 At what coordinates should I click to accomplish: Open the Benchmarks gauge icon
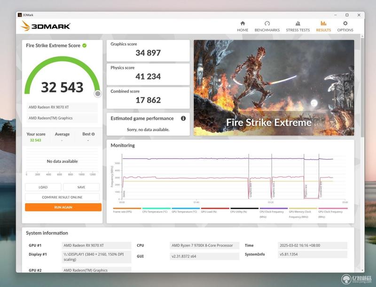[x=267, y=23]
